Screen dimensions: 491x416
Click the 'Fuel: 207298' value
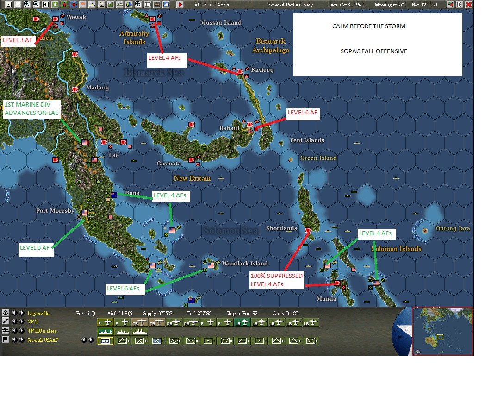[x=199, y=313]
